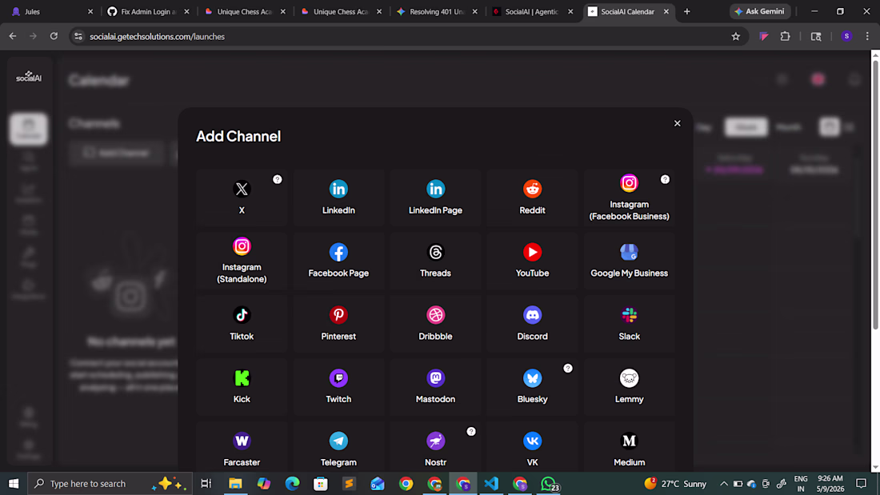Add a Facebook Page channel
The height and width of the screenshot is (495, 880).
click(x=338, y=261)
